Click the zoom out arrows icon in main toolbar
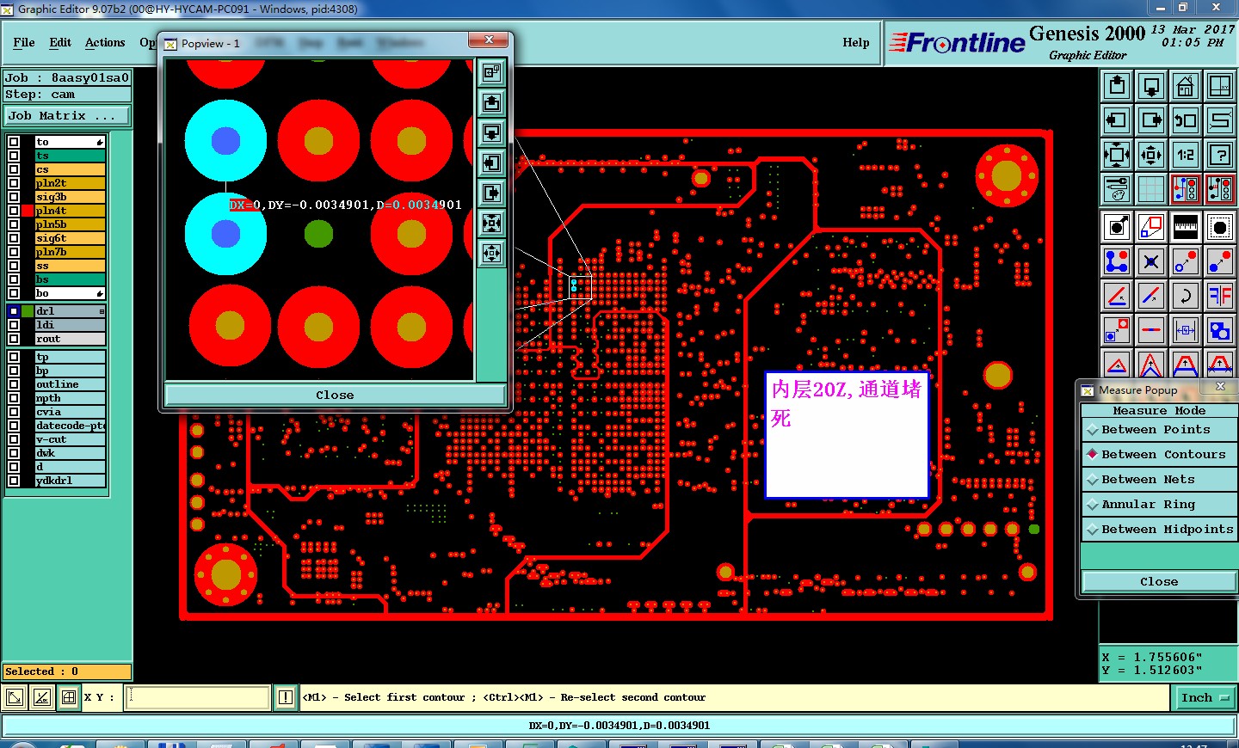 click(1151, 155)
